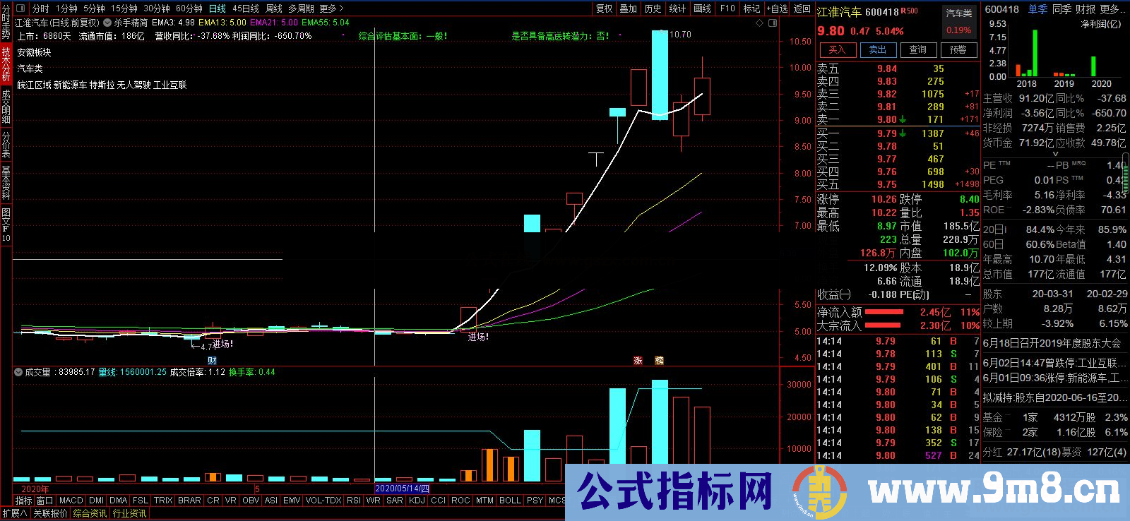Viewport: 1130px width, 521px height.
Task: Open the round dropdown icon before 成交量
Action: pyautogui.click(x=18, y=372)
